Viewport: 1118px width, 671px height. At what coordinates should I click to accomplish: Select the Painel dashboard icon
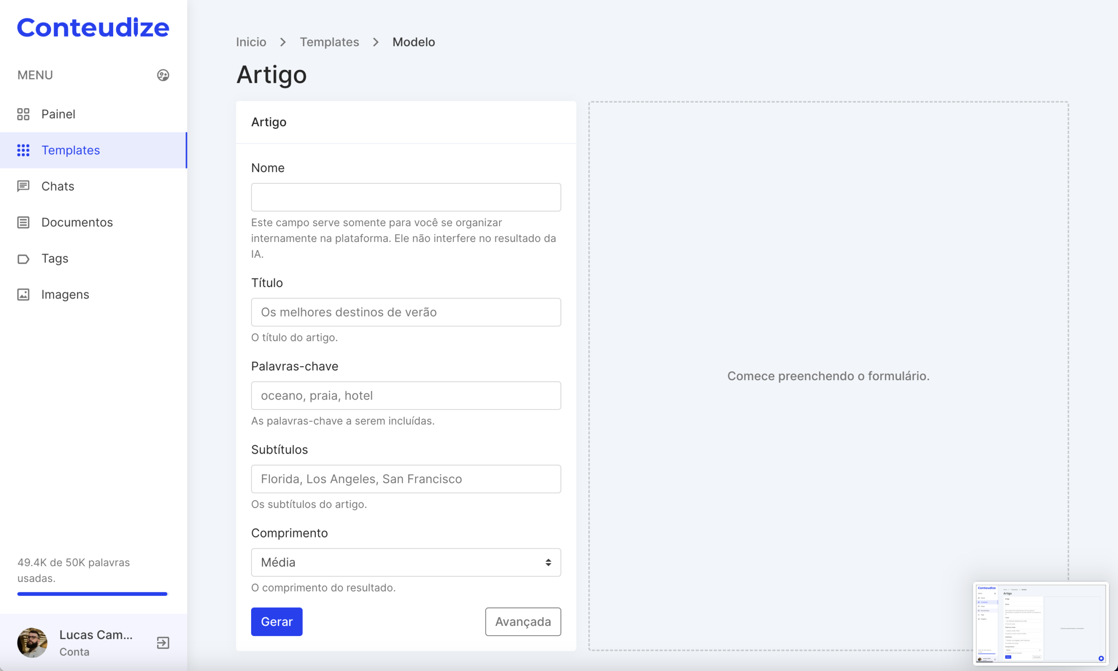pos(24,114)
